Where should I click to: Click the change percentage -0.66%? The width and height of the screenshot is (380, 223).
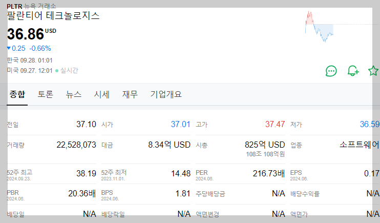coord(40,49)
